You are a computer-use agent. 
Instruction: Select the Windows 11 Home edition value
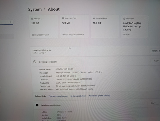[64, 112]
